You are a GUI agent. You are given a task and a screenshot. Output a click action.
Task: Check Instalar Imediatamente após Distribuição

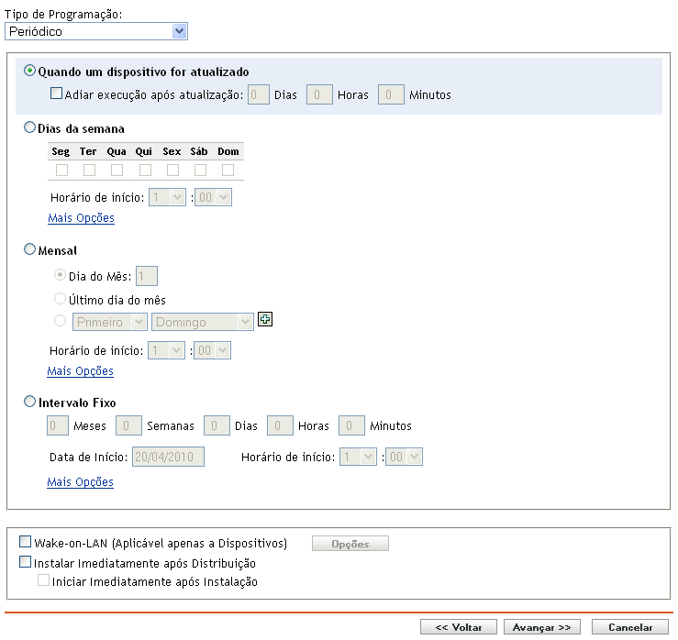click(26, 562)
